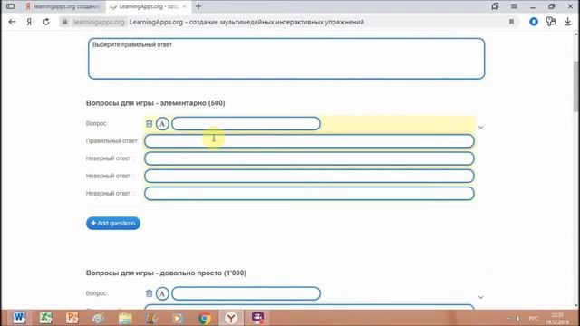The height and width of the screenshot is (326, 580).
Task: Click the page vertical scrollbar
Action: tap(576, 86)
